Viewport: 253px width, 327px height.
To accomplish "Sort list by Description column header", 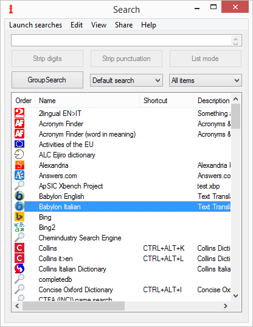I will pyautogui.click(x=212, y=101).
